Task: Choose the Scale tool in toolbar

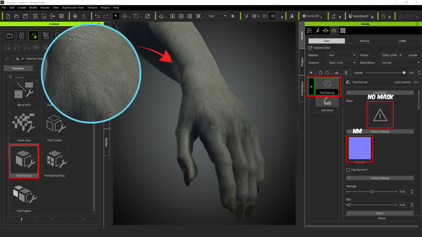Action: [x=147, y=16]
